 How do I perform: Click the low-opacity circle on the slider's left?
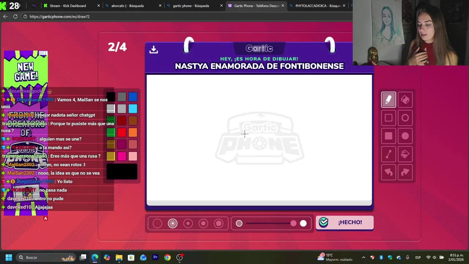click(239, 223)
